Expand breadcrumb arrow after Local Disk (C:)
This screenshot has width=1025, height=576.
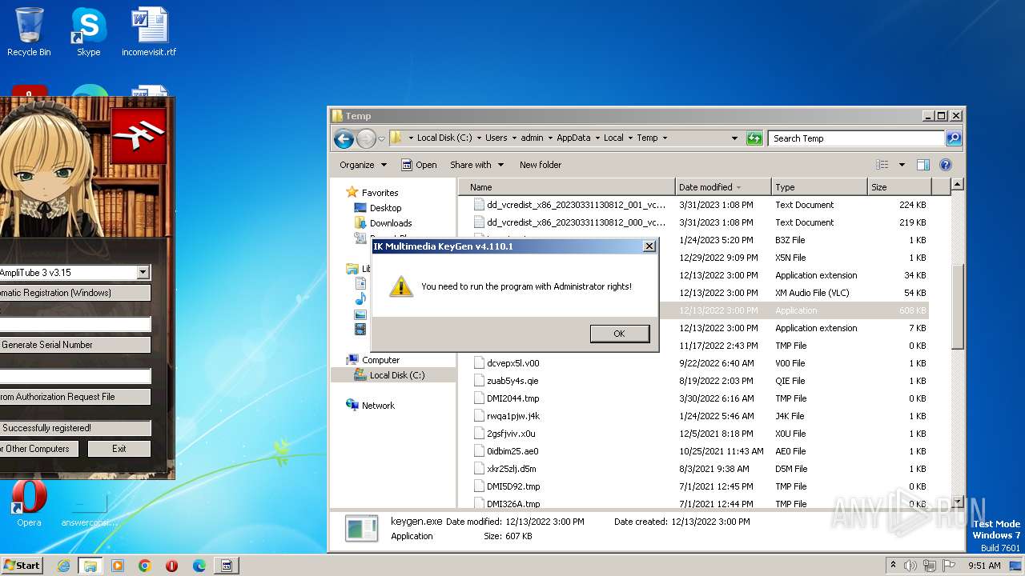tap(479, 138)
